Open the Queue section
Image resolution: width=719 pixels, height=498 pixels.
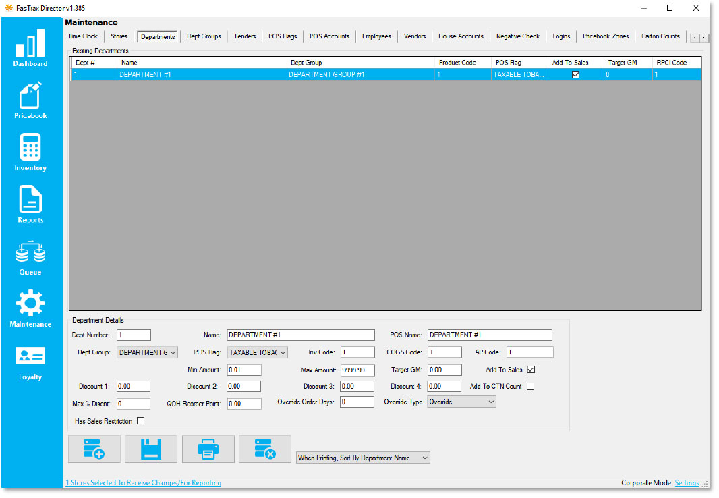tap(30, 258)
